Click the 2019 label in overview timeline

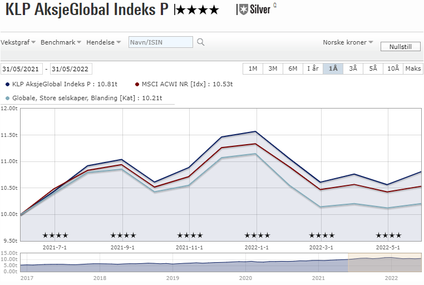click(173, 278)
